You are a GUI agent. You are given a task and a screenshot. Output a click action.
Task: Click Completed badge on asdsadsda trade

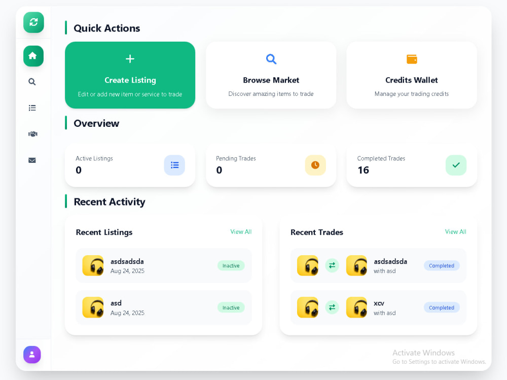point(442,266)
